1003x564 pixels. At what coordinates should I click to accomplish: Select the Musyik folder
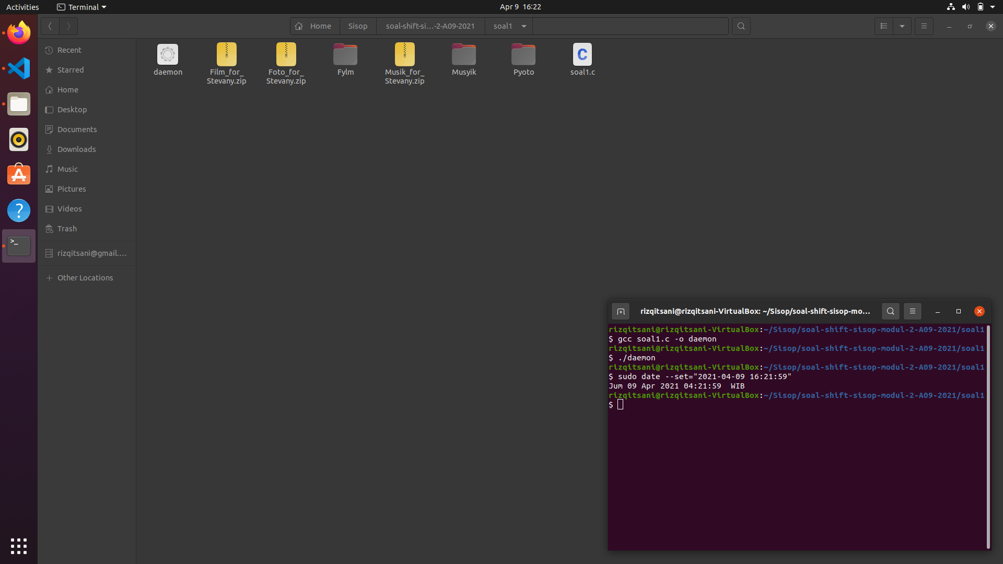click(464, 60)
